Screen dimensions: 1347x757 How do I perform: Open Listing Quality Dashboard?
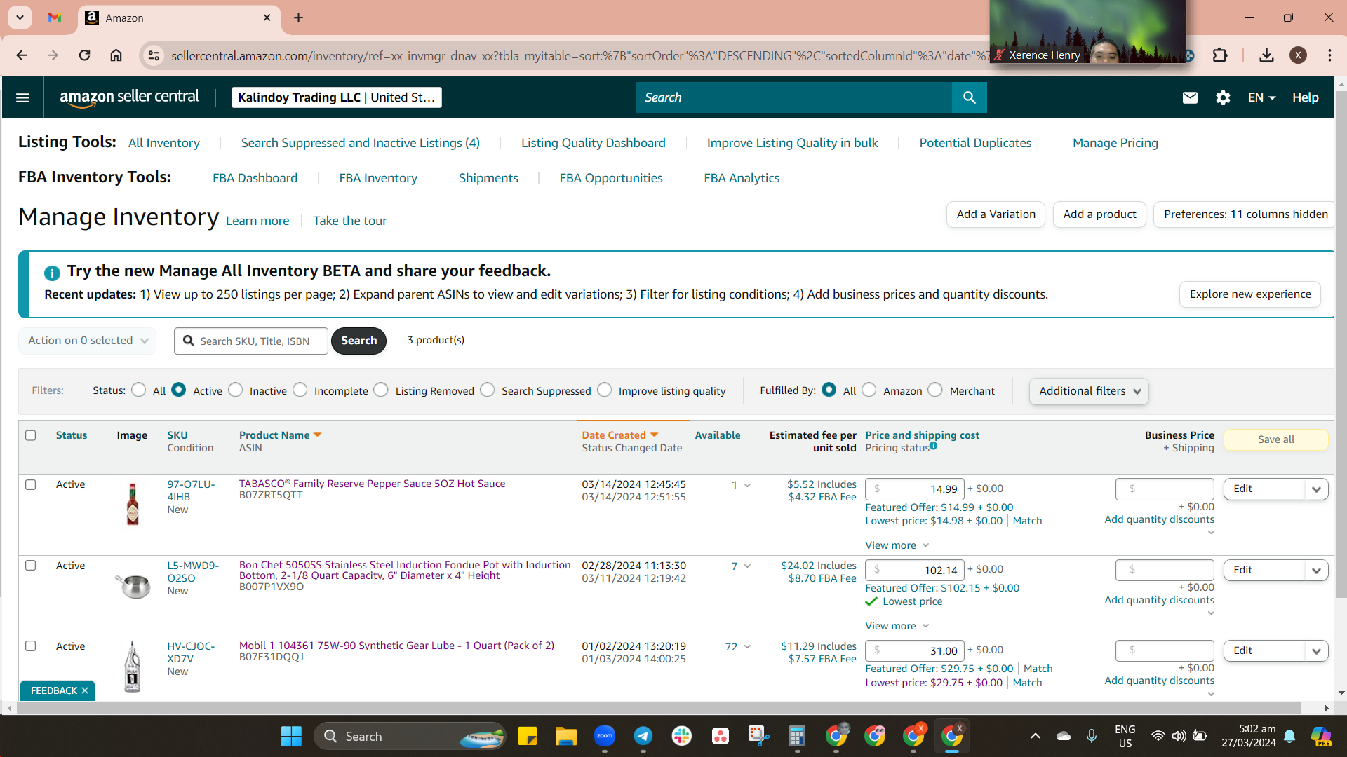593,143
